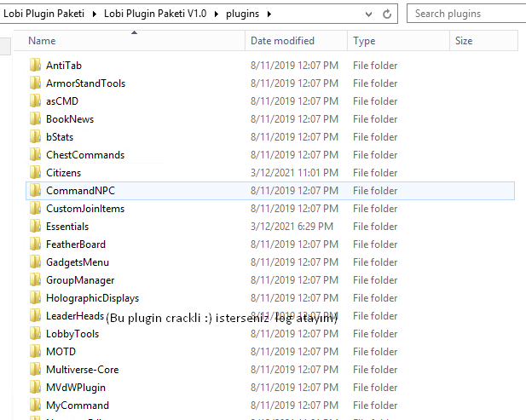526x420 pixels.
Task: Click the bStats folder icon
Action: click(x=35, y=136)
